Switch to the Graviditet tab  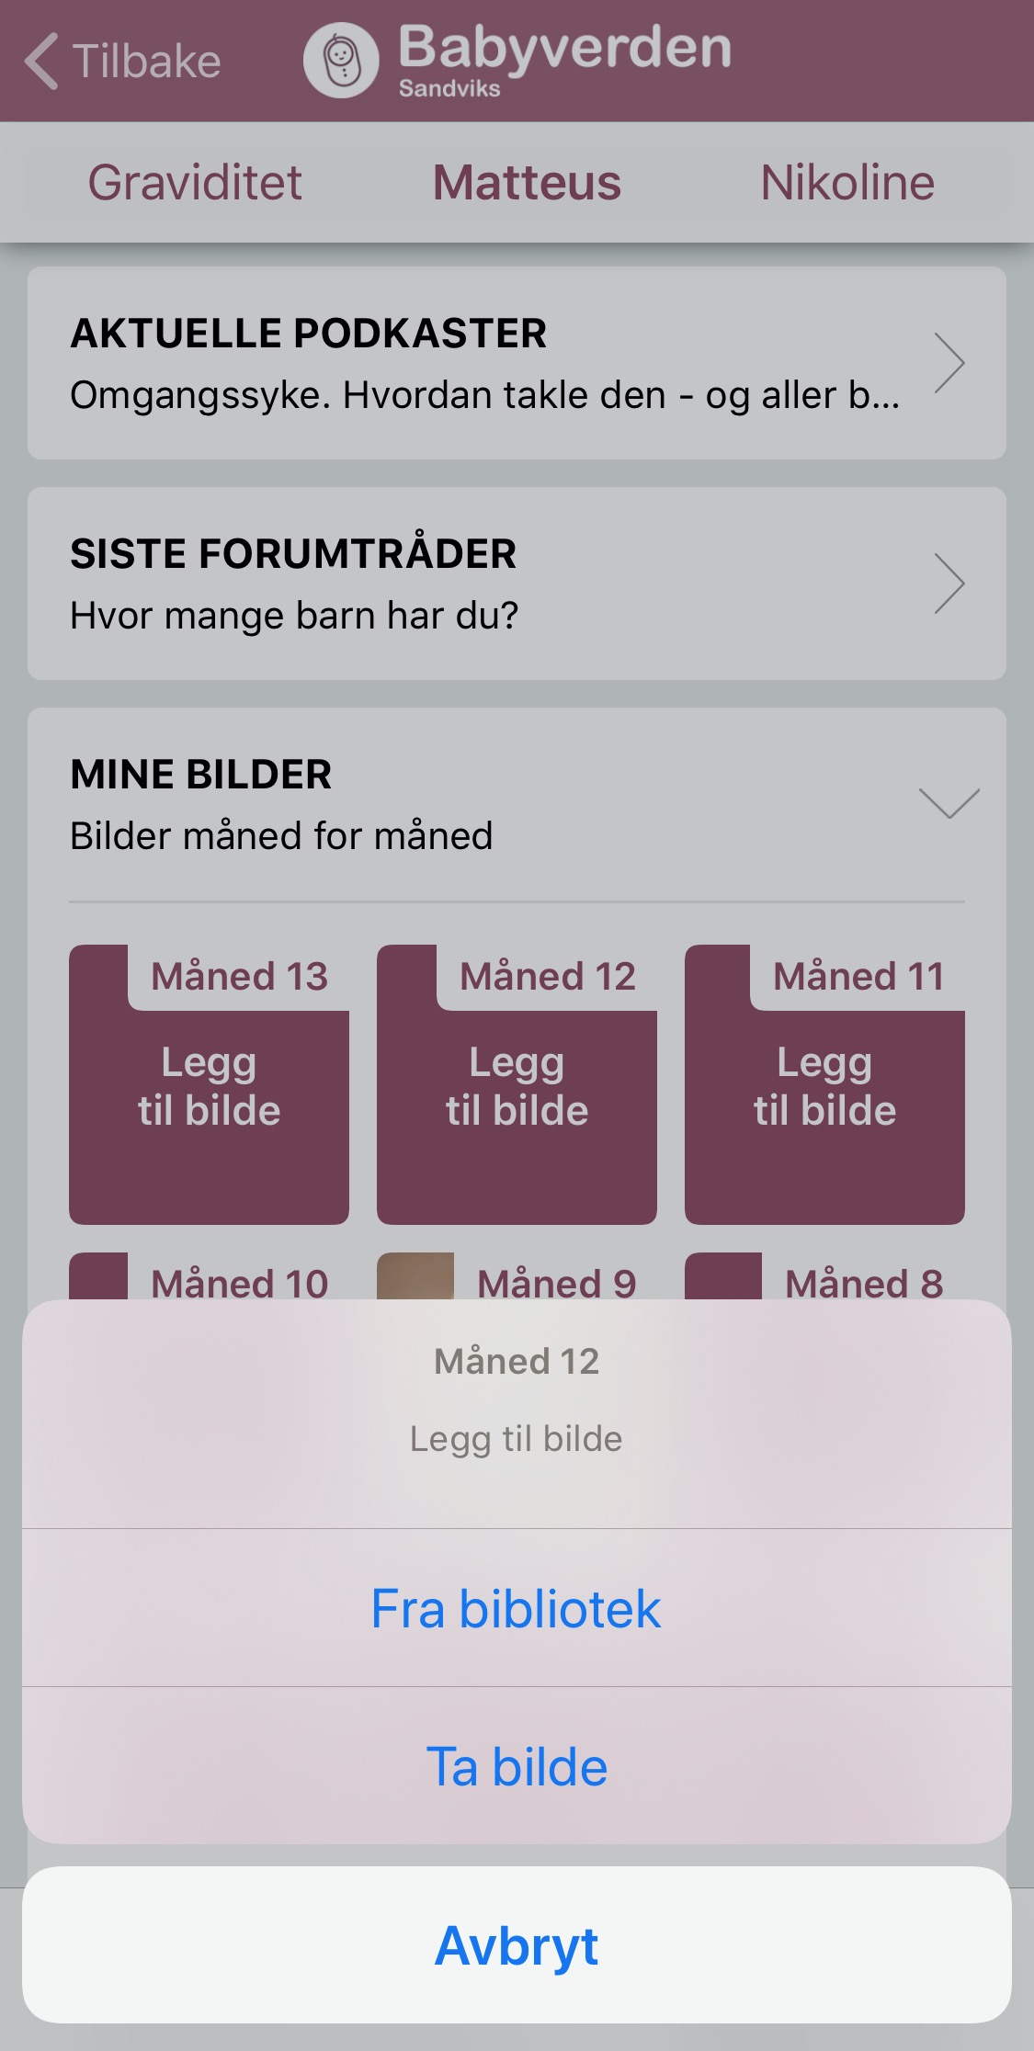tap(195, 182)
